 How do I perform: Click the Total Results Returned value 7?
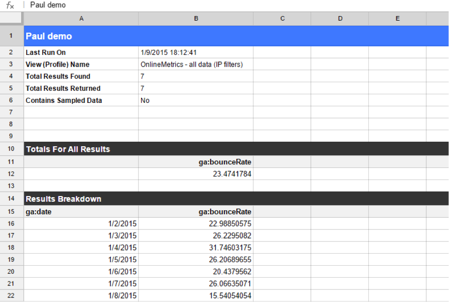(196, 88)
